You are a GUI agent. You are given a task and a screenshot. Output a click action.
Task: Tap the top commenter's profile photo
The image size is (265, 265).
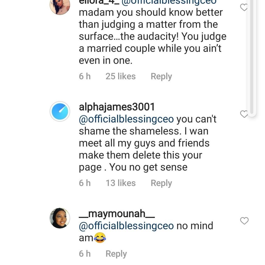pos(60,6)
